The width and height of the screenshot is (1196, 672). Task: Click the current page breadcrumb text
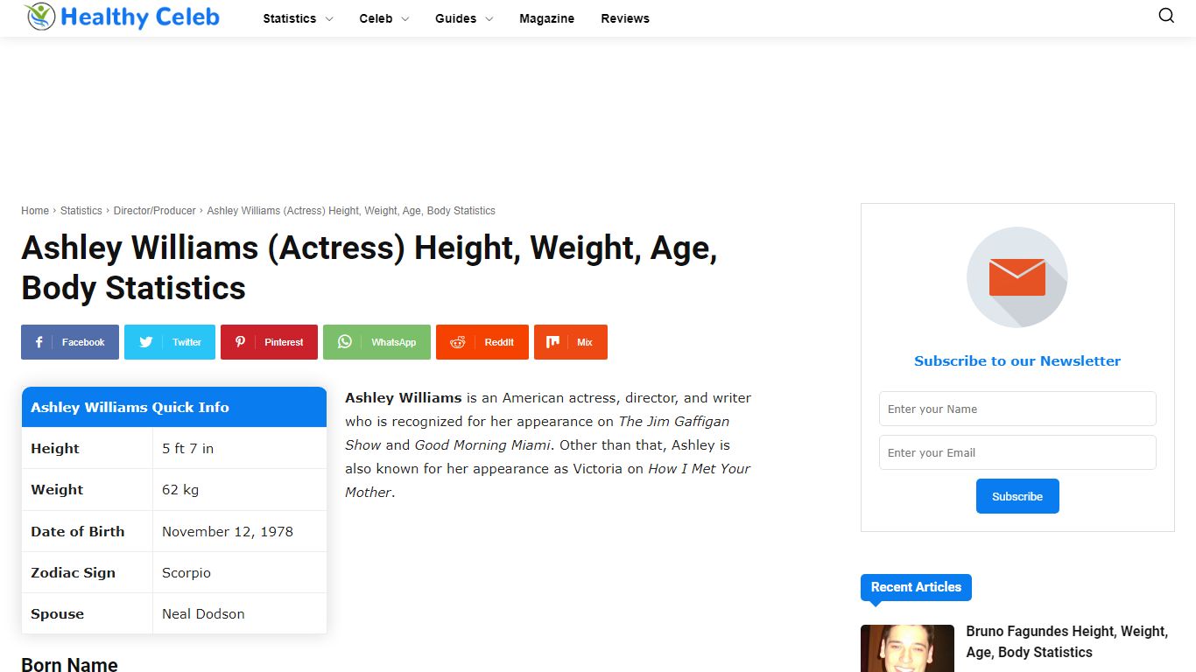pos(351,211)
